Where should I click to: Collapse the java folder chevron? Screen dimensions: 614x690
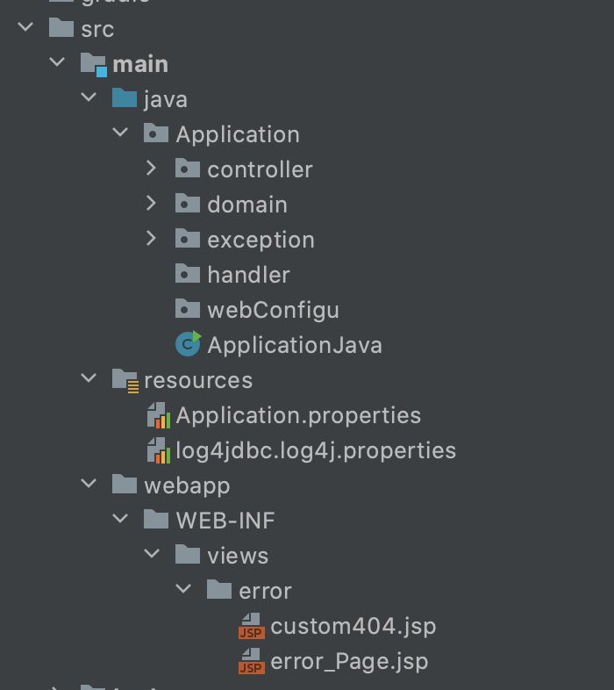(x=89, y=97)
